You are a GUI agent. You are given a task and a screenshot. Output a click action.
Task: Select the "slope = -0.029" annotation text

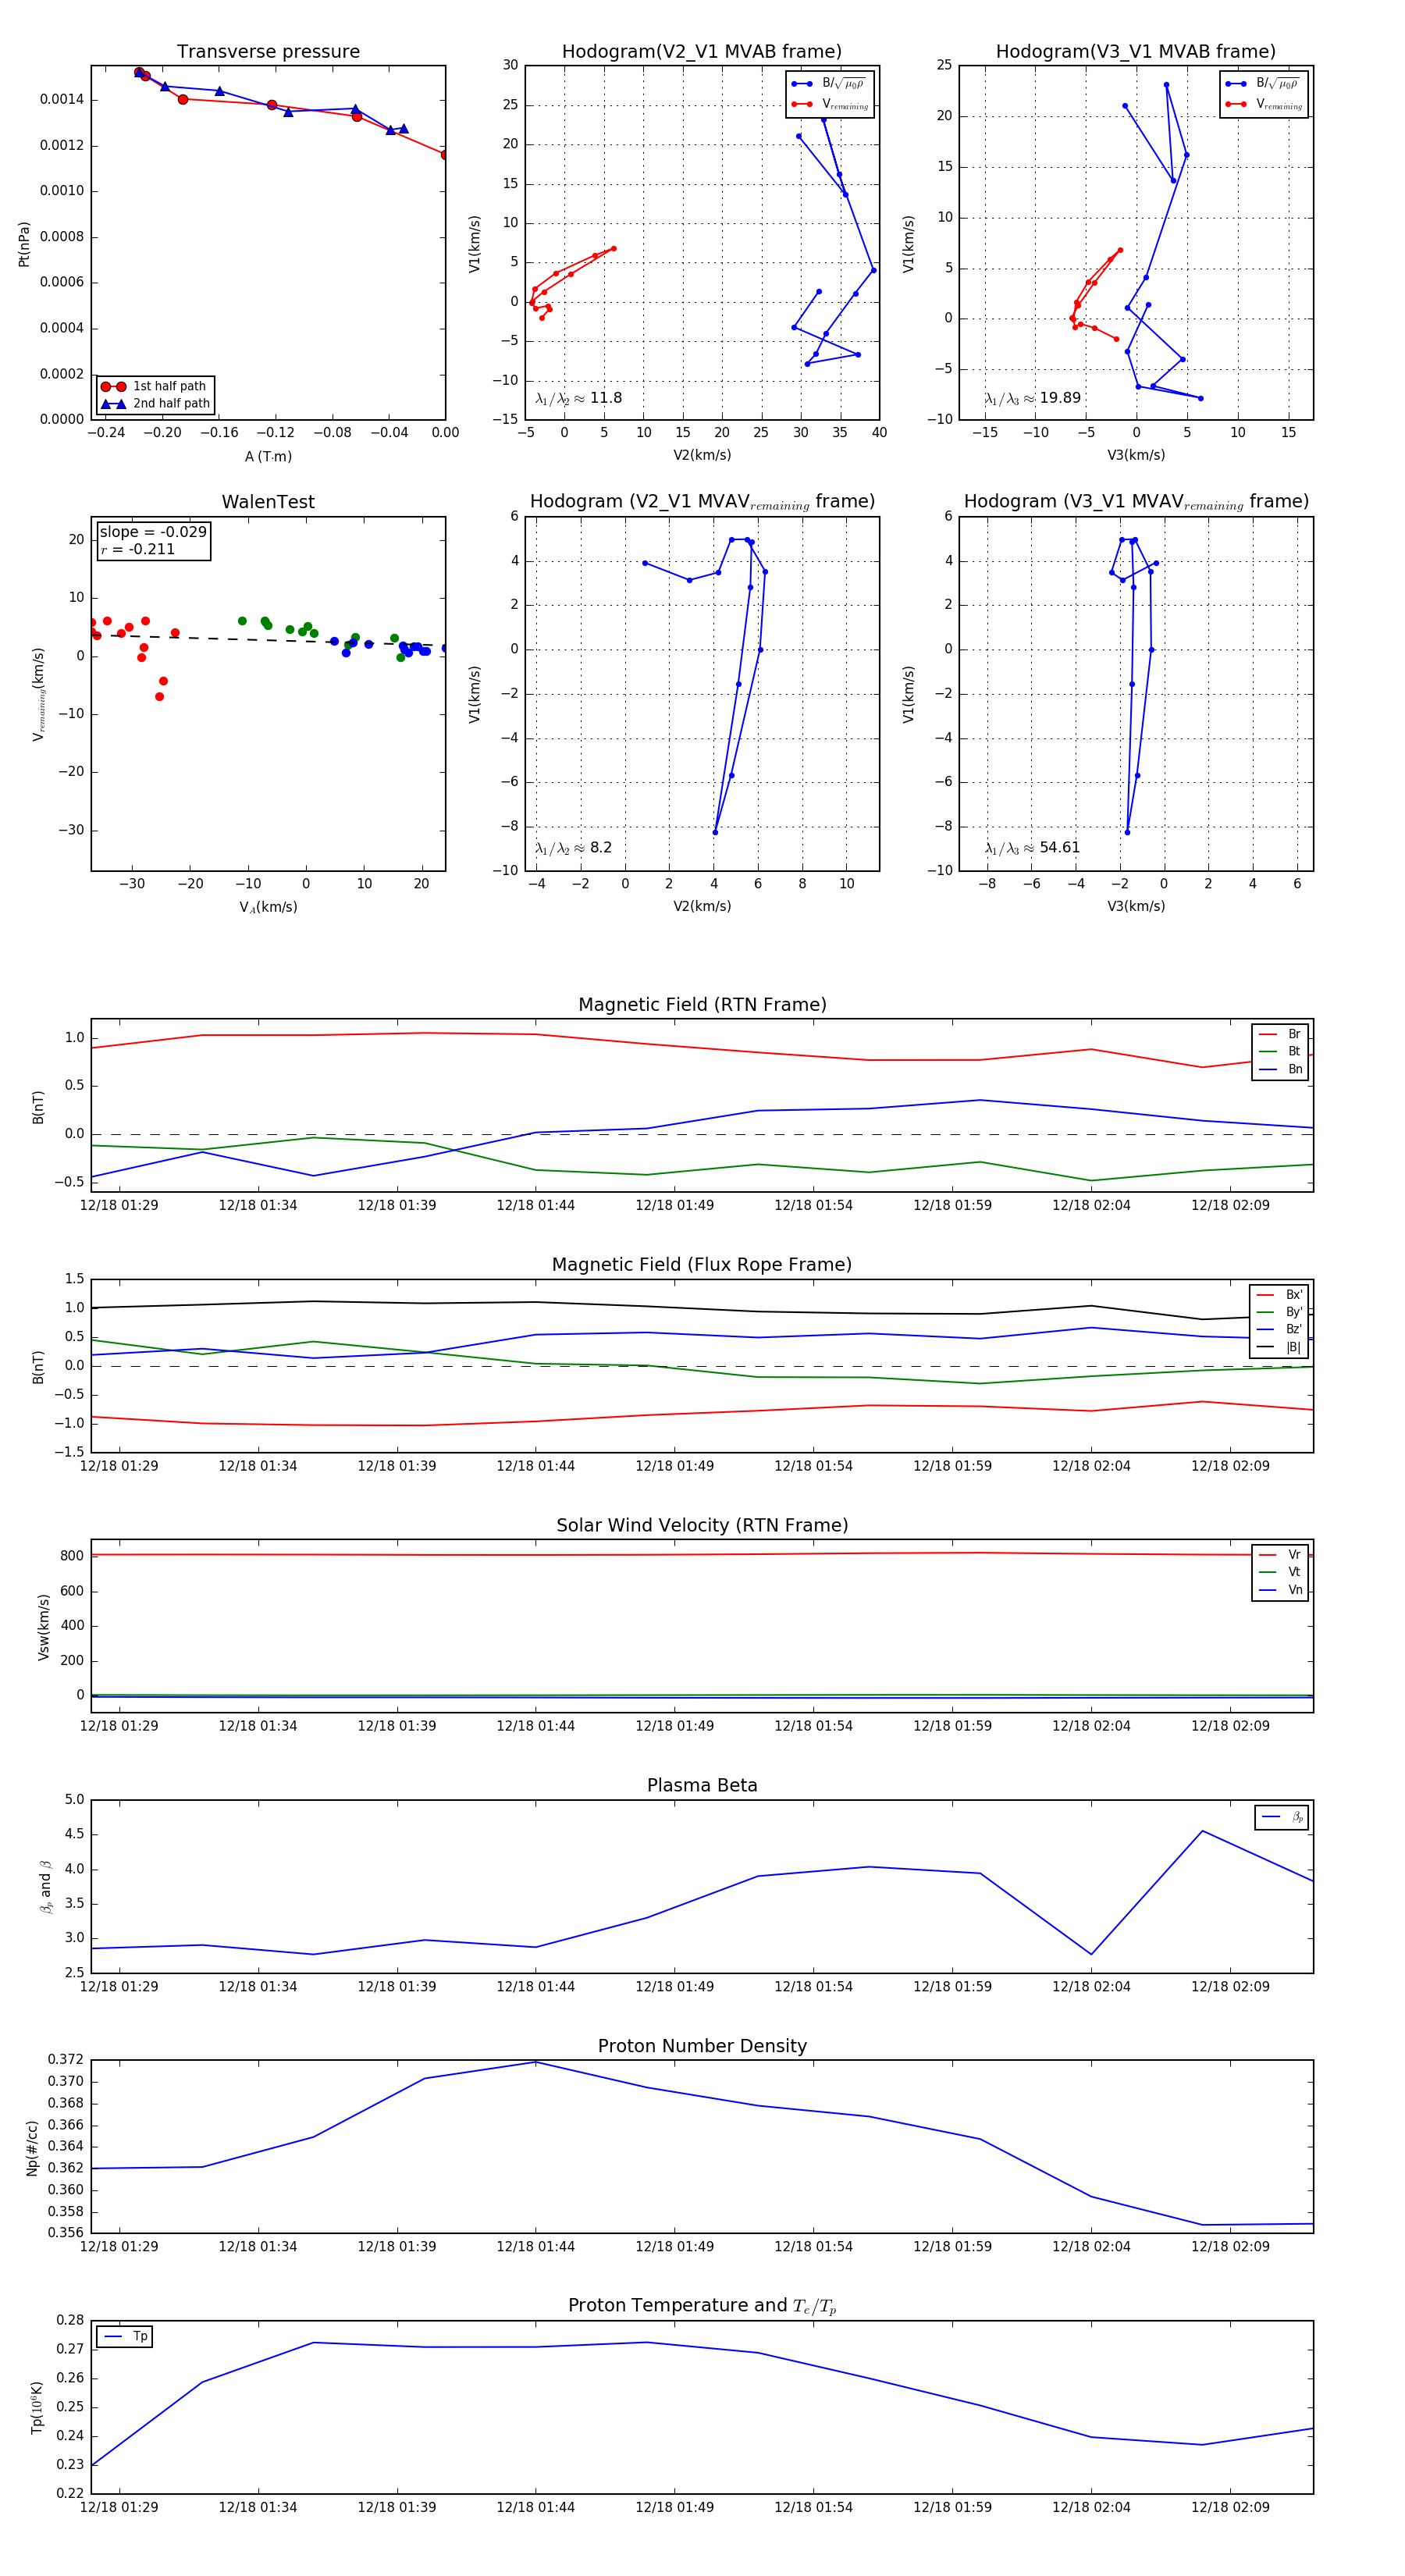(153, 532)
